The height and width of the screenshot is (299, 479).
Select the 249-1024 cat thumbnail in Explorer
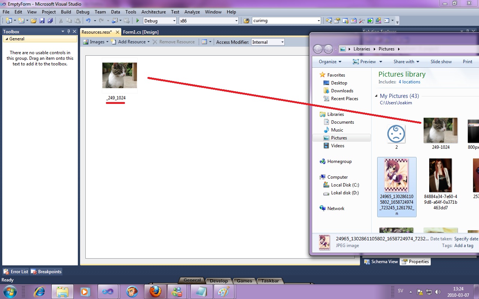440,130
